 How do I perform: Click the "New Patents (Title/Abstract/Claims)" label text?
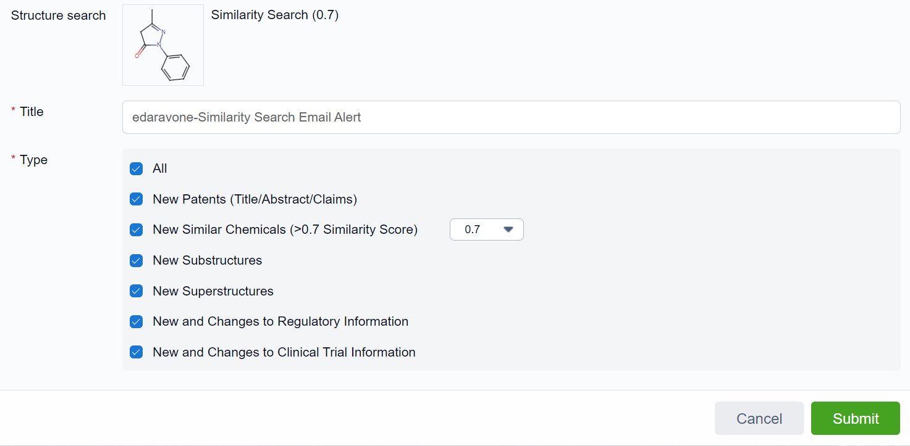(255, 199)
